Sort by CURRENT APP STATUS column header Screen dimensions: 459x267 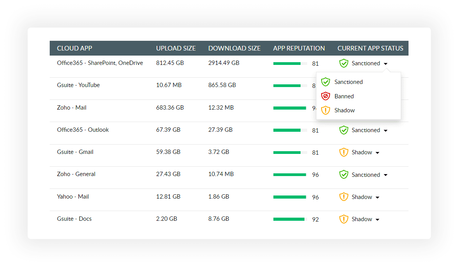click(370, 48)
